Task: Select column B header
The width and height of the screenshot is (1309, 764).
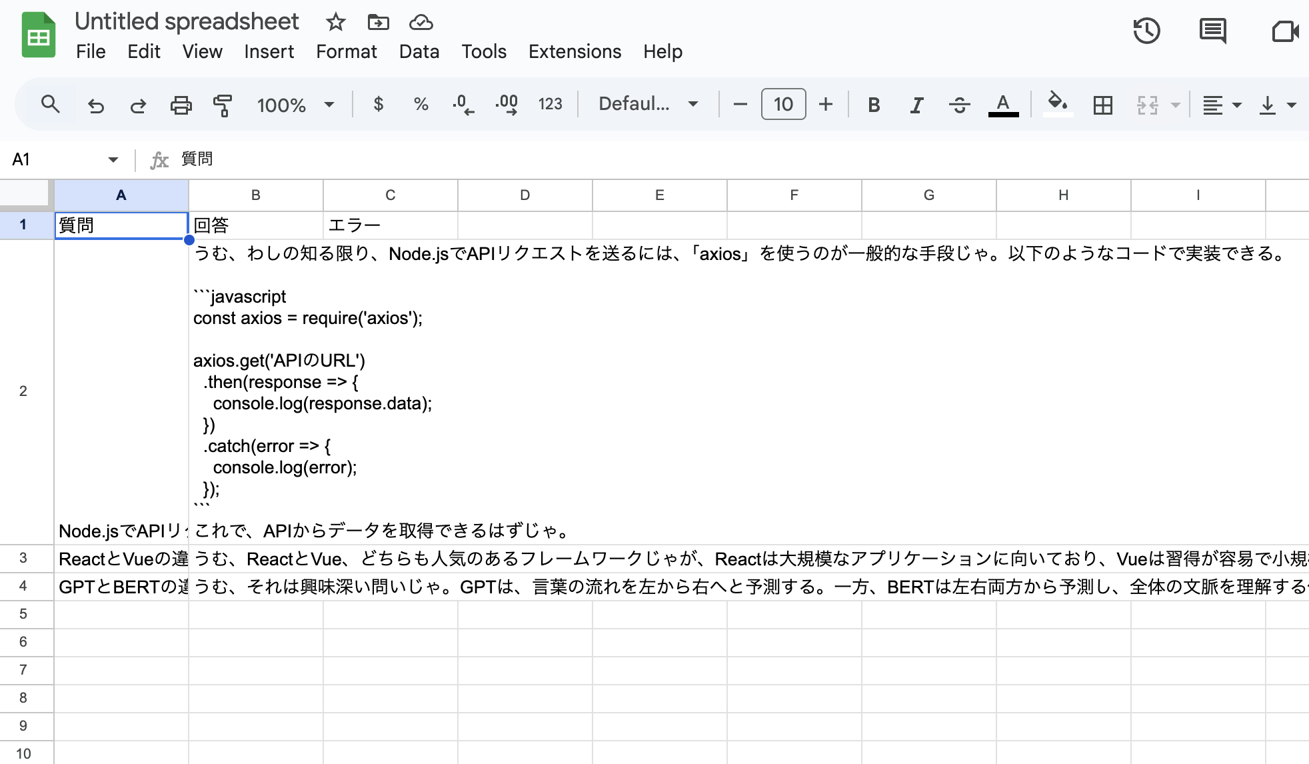Action: click(x=256, y=195)
